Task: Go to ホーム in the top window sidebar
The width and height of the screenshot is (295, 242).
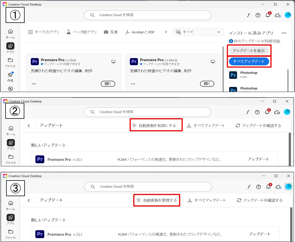Action: point(10,34)
